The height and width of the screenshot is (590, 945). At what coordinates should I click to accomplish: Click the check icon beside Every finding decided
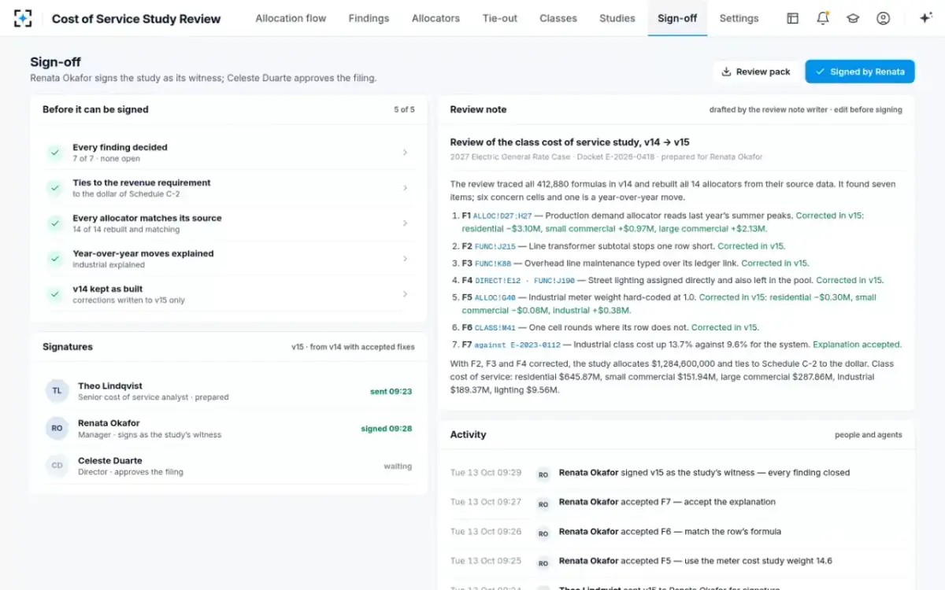(54, 153)
